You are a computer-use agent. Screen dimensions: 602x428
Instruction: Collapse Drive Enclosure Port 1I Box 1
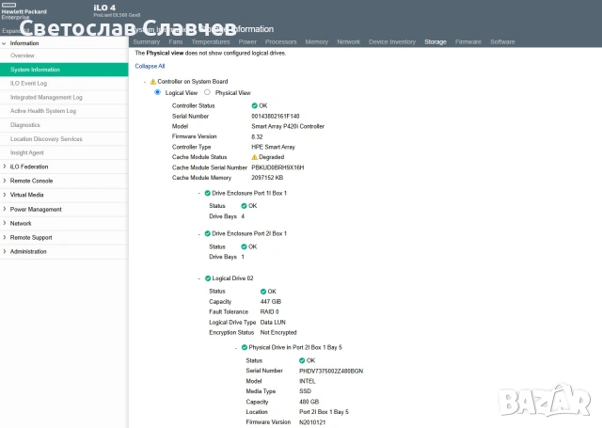point(198,194)
